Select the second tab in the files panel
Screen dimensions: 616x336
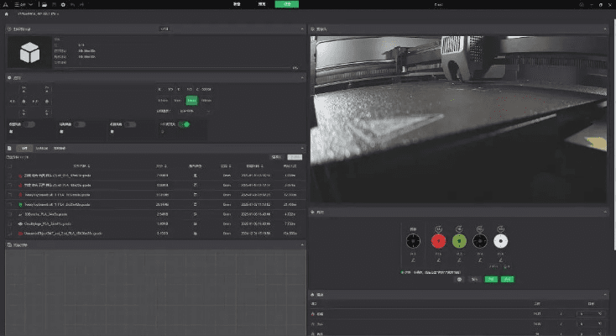click(x=42, y=148)
